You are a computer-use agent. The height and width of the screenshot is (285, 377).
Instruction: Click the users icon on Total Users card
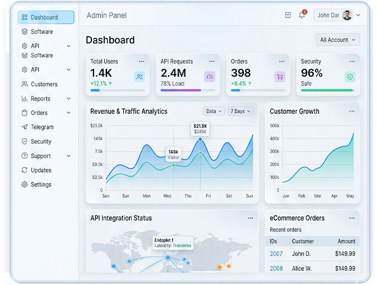pos(139,77)
